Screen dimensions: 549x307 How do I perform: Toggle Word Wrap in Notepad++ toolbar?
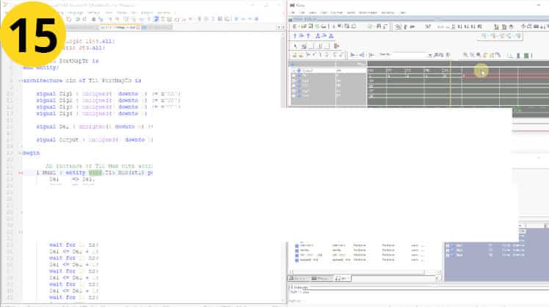tap(142, 19)
